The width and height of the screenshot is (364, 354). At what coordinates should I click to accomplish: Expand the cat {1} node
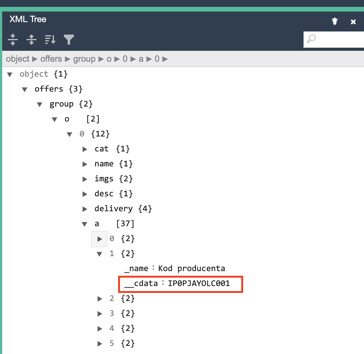[x=85, y=149]
